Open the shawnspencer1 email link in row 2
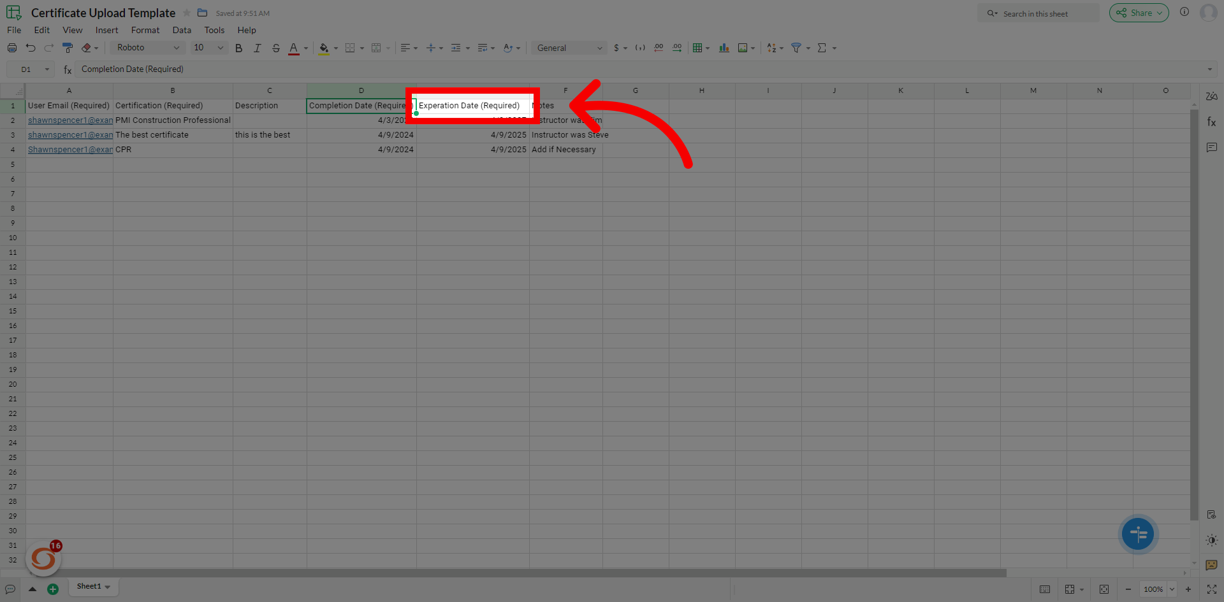Viewport: 1224px width, 602px height. tap(70, 120)
